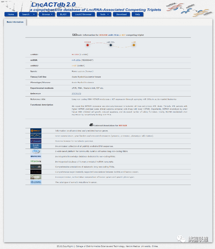
Task: Expand the Browse dropdown menu
Action: coord(47,14)
